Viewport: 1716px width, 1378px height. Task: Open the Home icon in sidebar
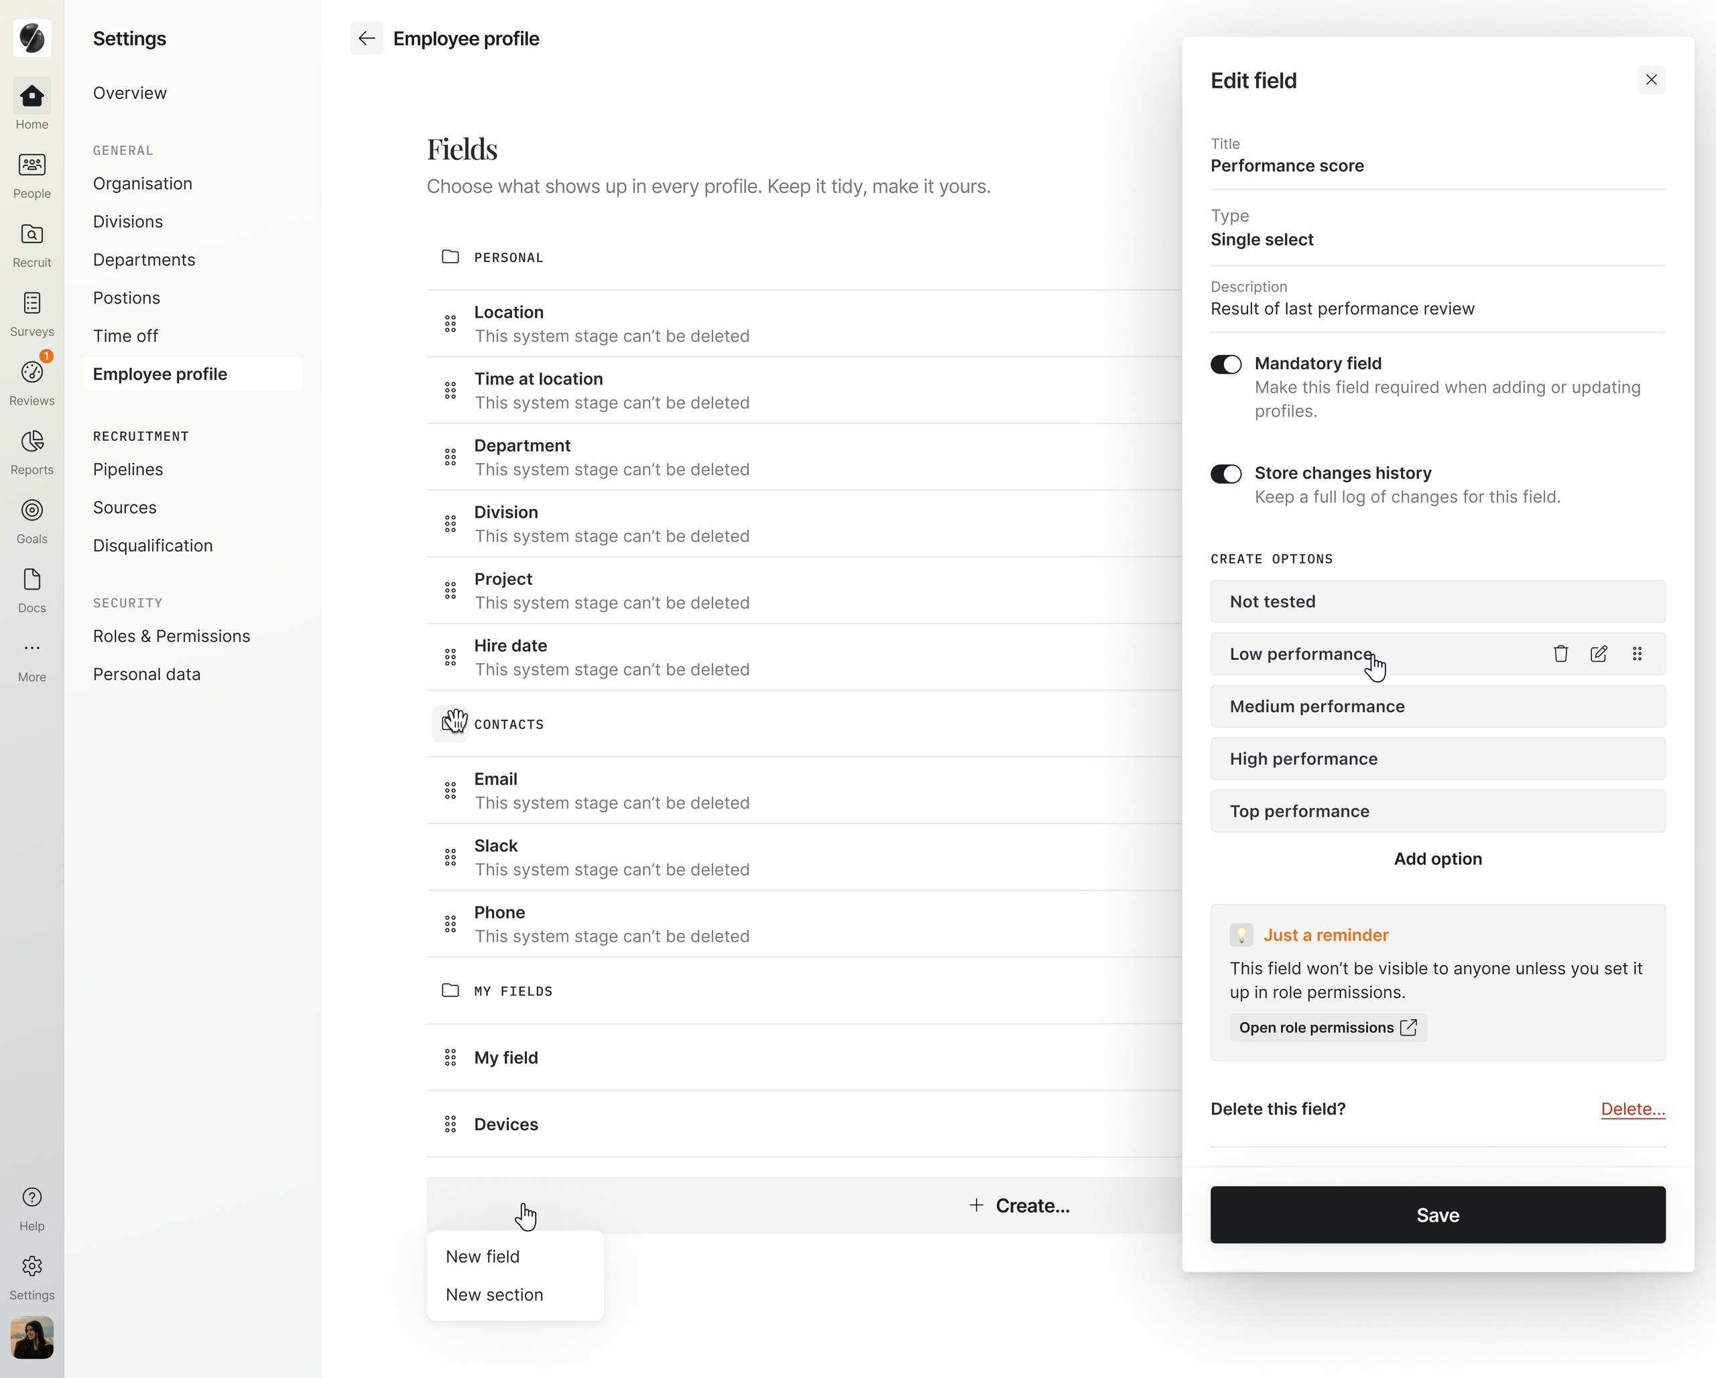pos(32,96)
